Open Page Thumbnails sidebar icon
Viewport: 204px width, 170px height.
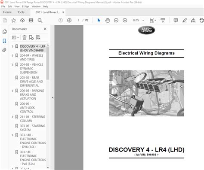coord(4,32)
